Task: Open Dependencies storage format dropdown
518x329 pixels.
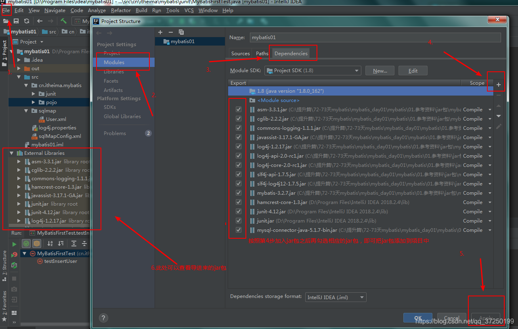Action: tap(336, 298)
